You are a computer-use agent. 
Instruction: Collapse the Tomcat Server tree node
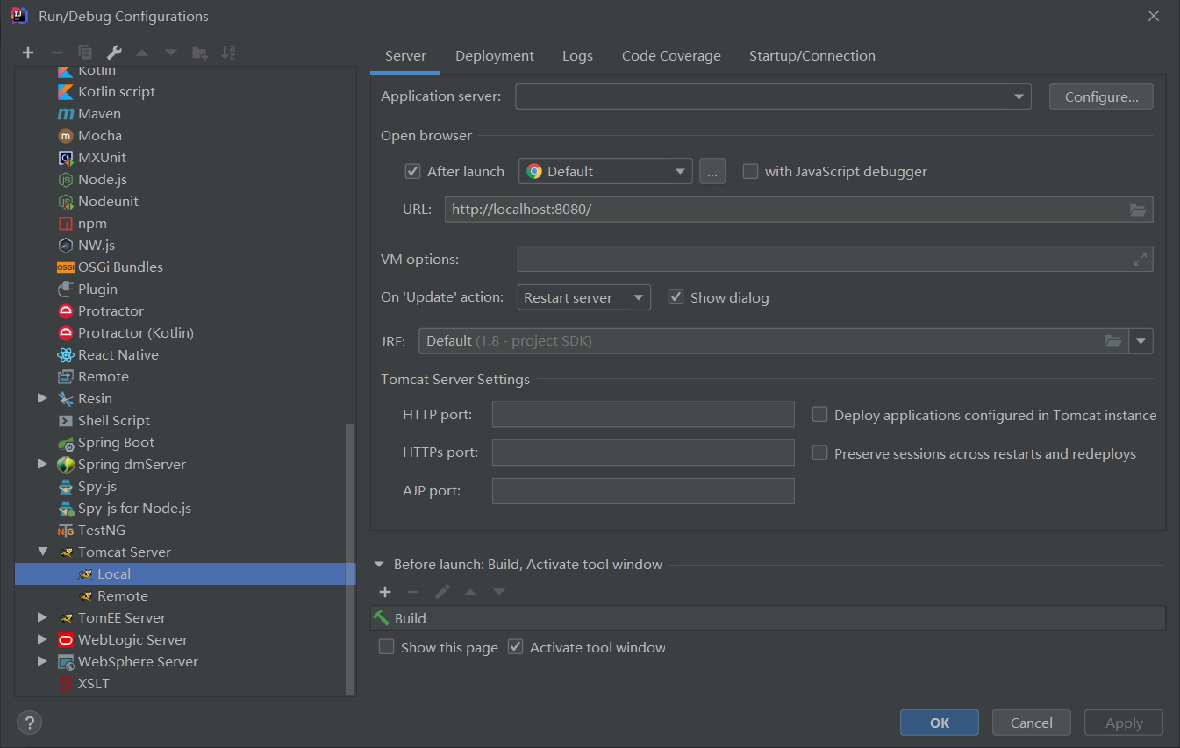click(42, 552)
